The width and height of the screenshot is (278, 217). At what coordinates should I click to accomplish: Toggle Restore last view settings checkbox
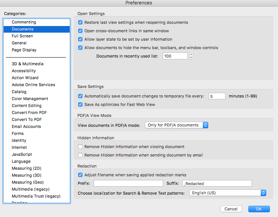pyautogui.click(x=80, y=22)
